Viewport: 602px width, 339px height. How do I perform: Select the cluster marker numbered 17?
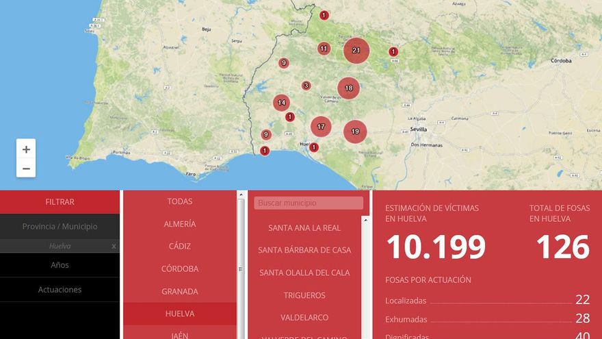pos(321,127)
